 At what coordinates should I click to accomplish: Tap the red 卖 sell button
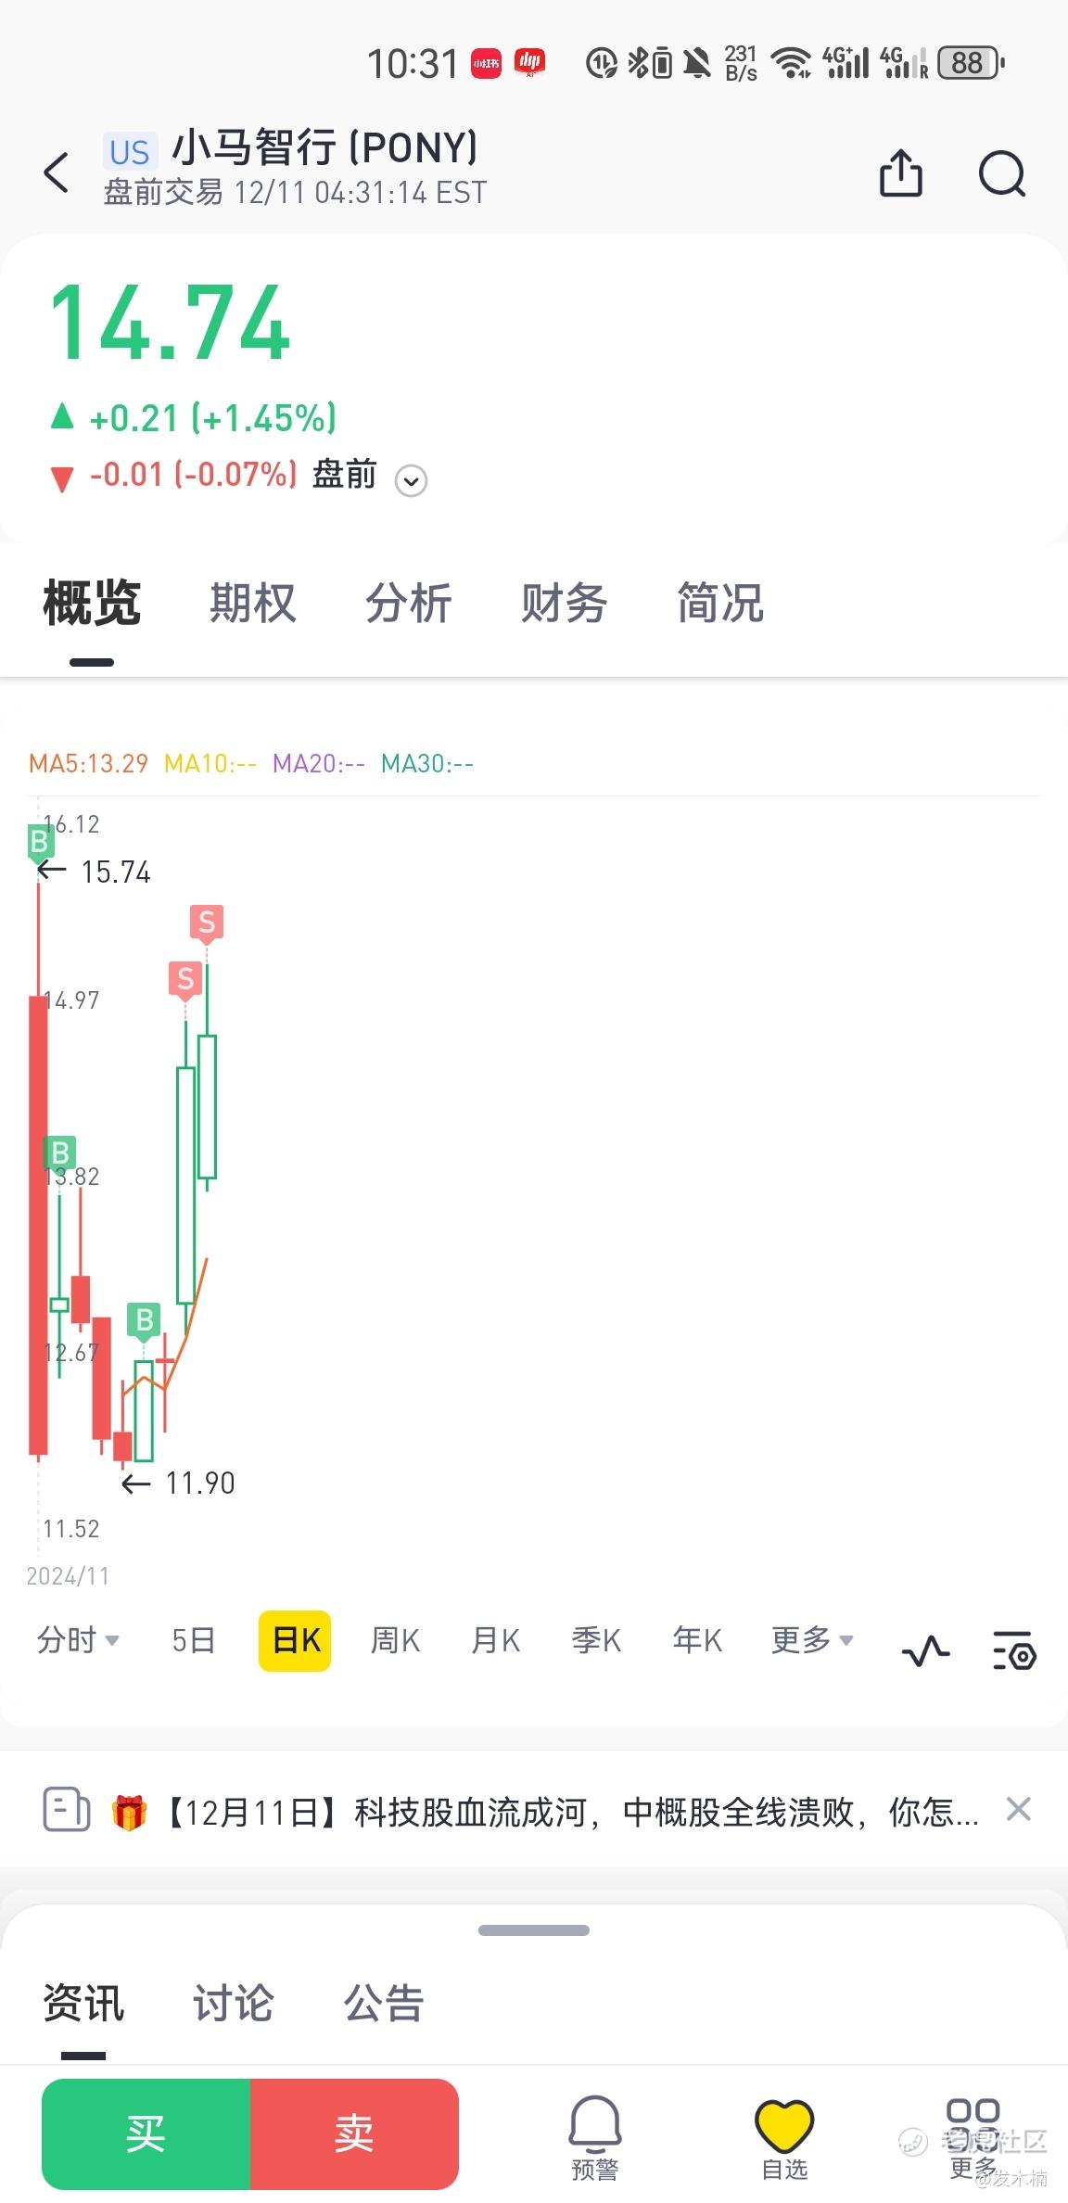coord(355,2134)
